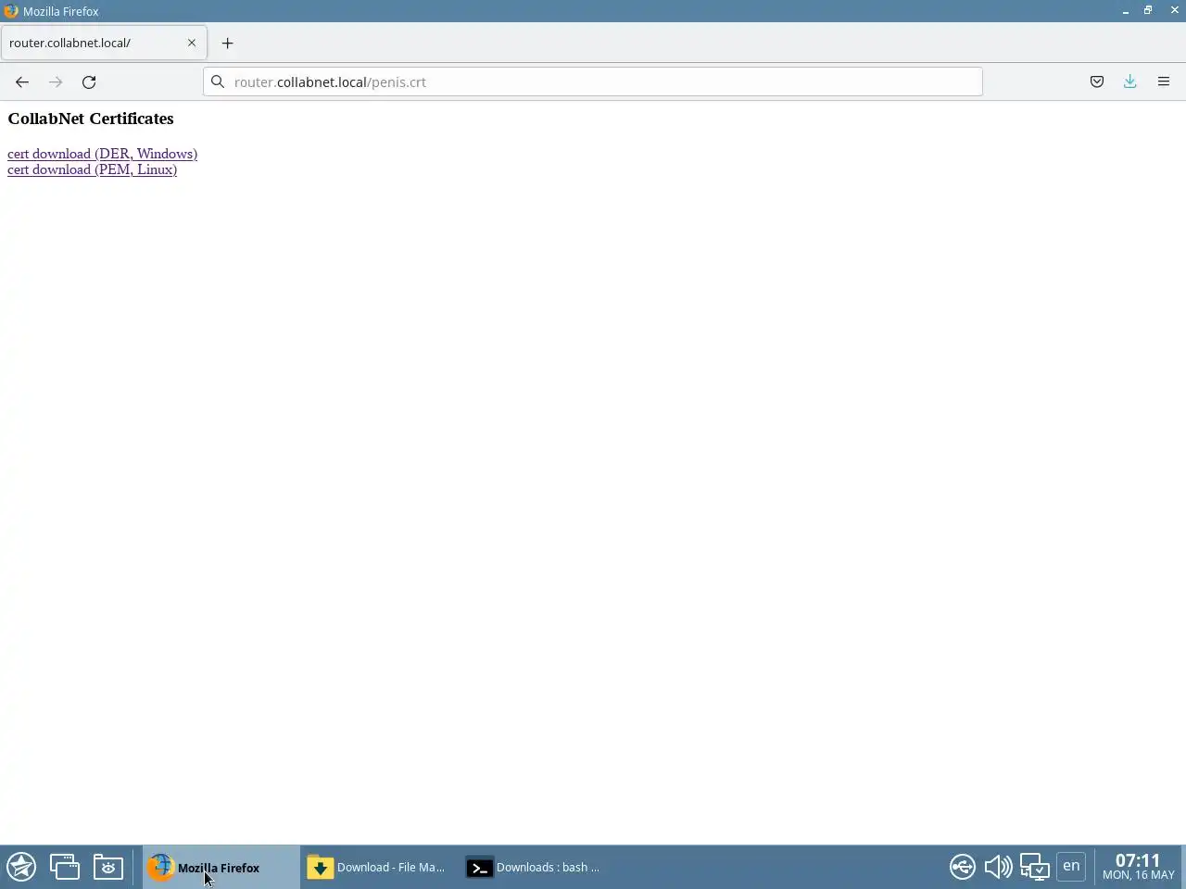
Task: Close the router.collabnet.local tab
Action: click(192, 43)
